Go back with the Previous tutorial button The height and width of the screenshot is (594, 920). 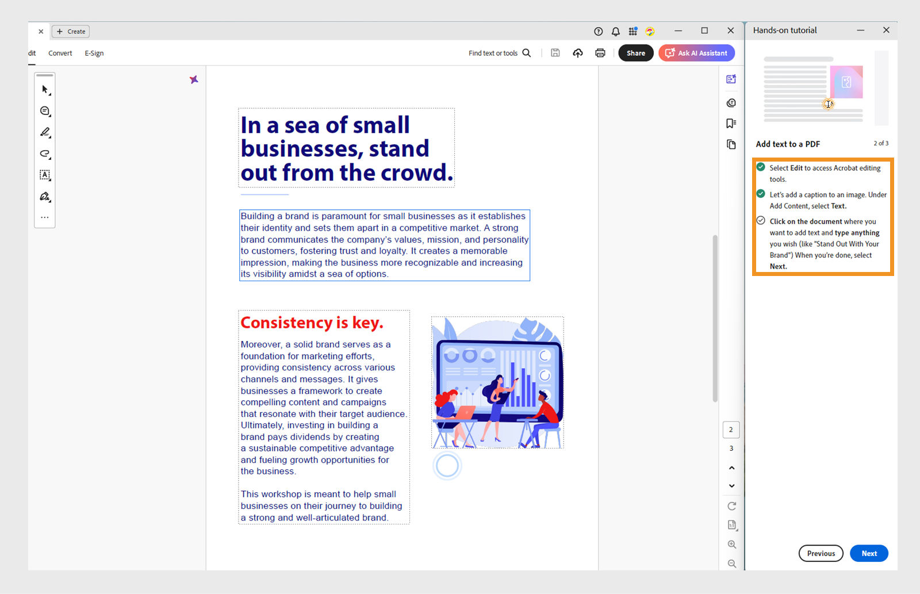coord(821,553)
